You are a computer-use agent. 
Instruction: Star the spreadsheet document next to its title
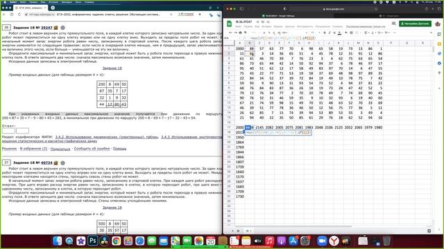click(x=257, y=21)
